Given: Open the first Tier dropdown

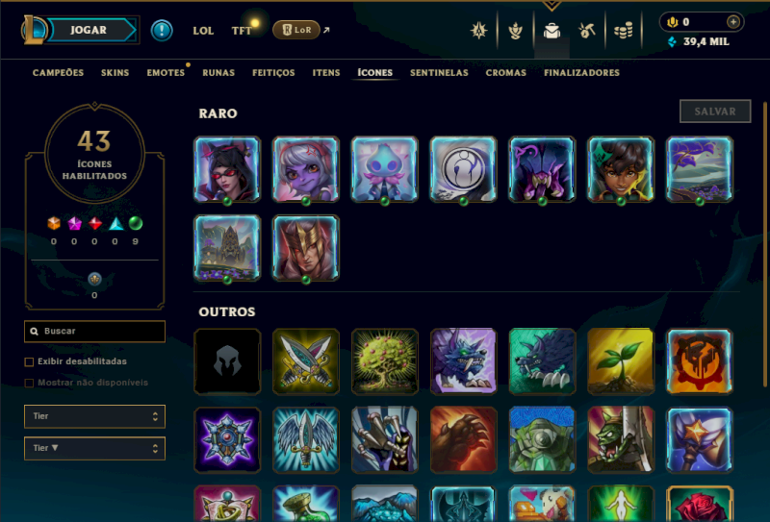Looking at the screenshot, I should coord(94,416).
